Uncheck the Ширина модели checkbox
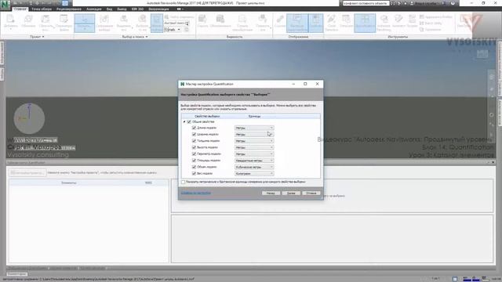Image resolution: width=502 pixels, height=282 pixels. coord(194,134)
